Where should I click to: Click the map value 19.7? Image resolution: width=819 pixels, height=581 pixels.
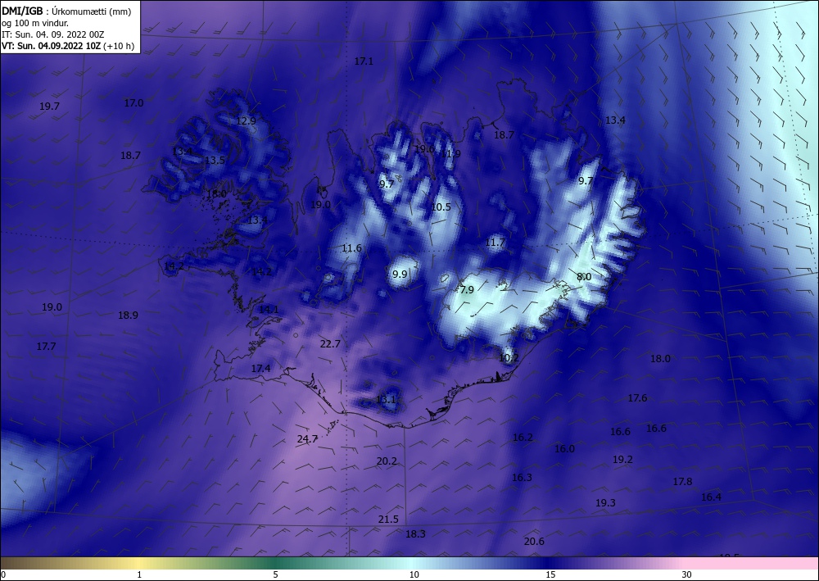point(49,106)
